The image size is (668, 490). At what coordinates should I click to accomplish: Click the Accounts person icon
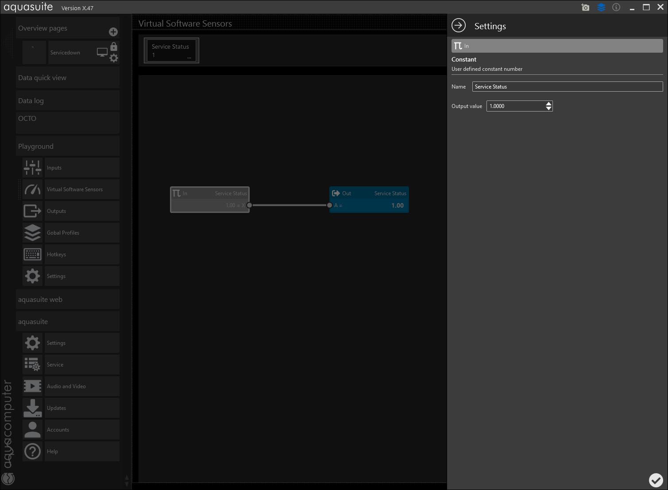click(x=32, y=430)
